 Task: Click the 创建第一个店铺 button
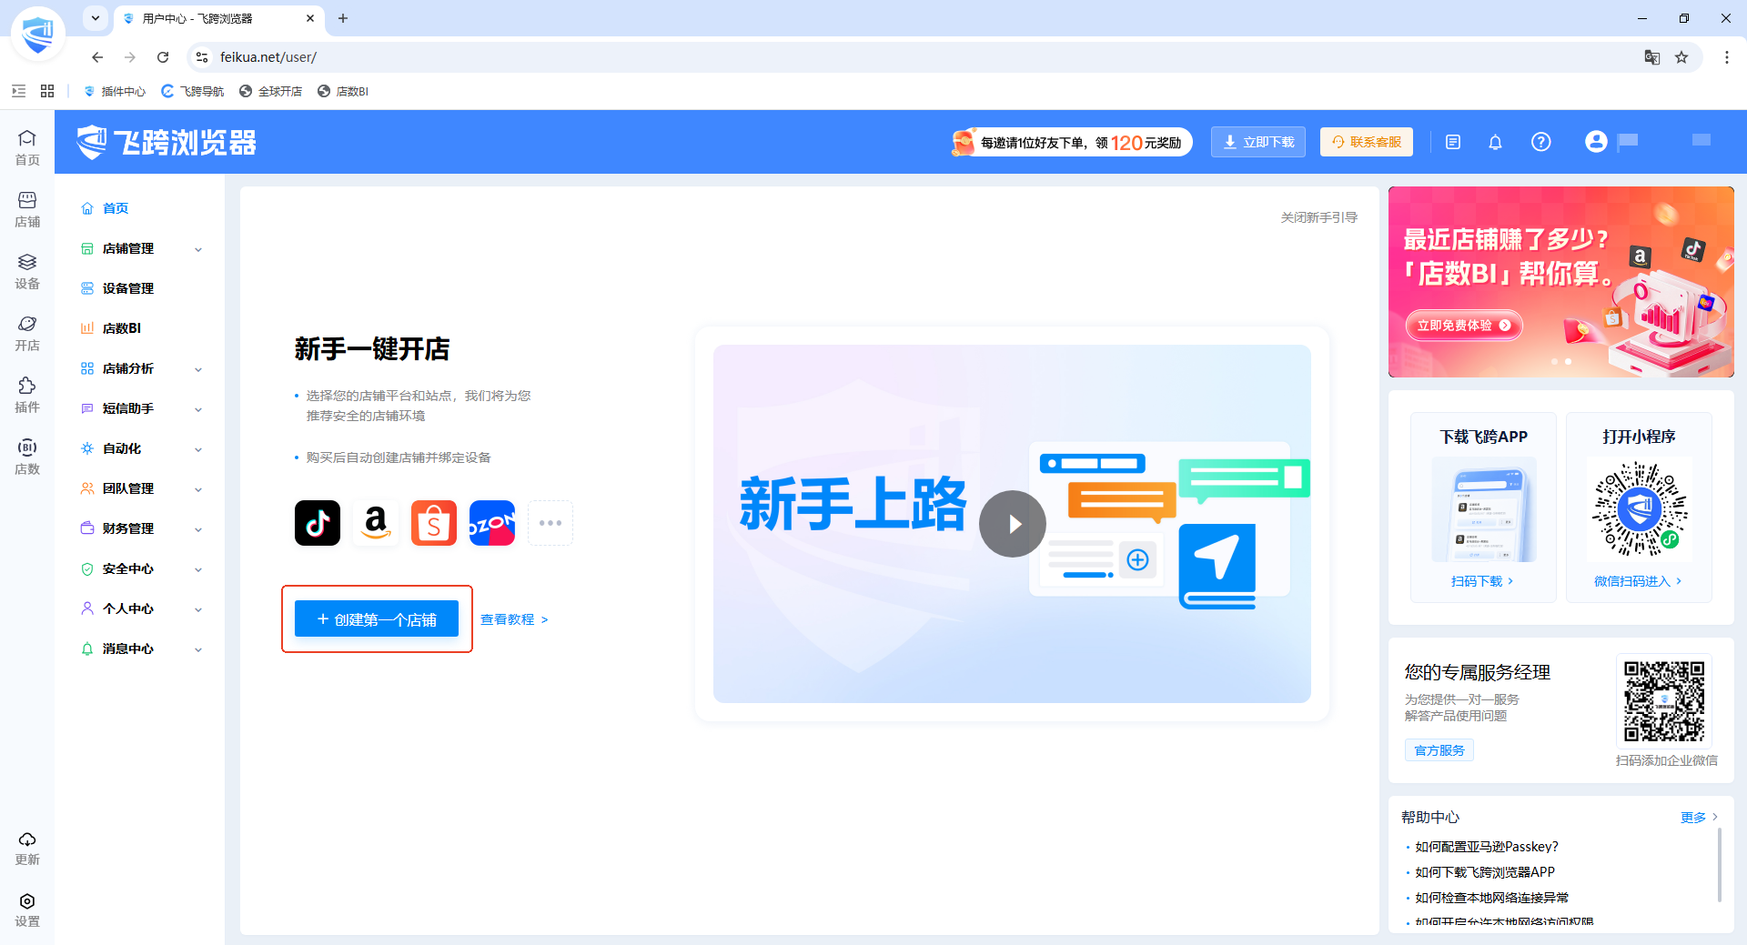pyautogui.click(x=377, y=619)
